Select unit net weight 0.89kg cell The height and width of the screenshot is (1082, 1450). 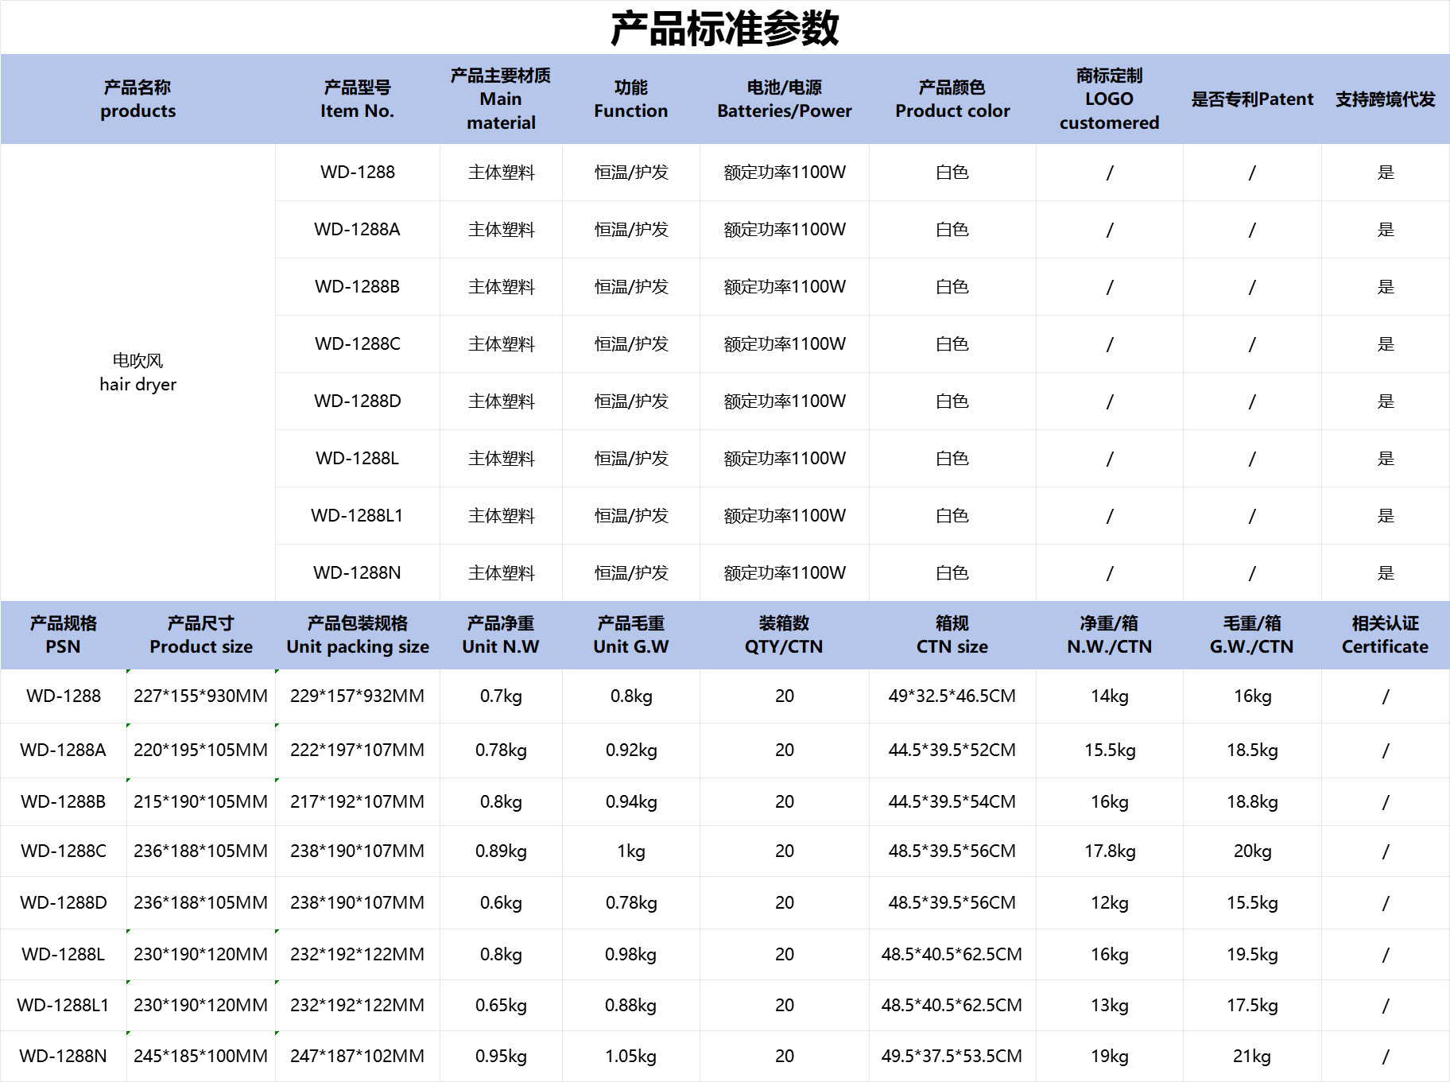(501, 851)
